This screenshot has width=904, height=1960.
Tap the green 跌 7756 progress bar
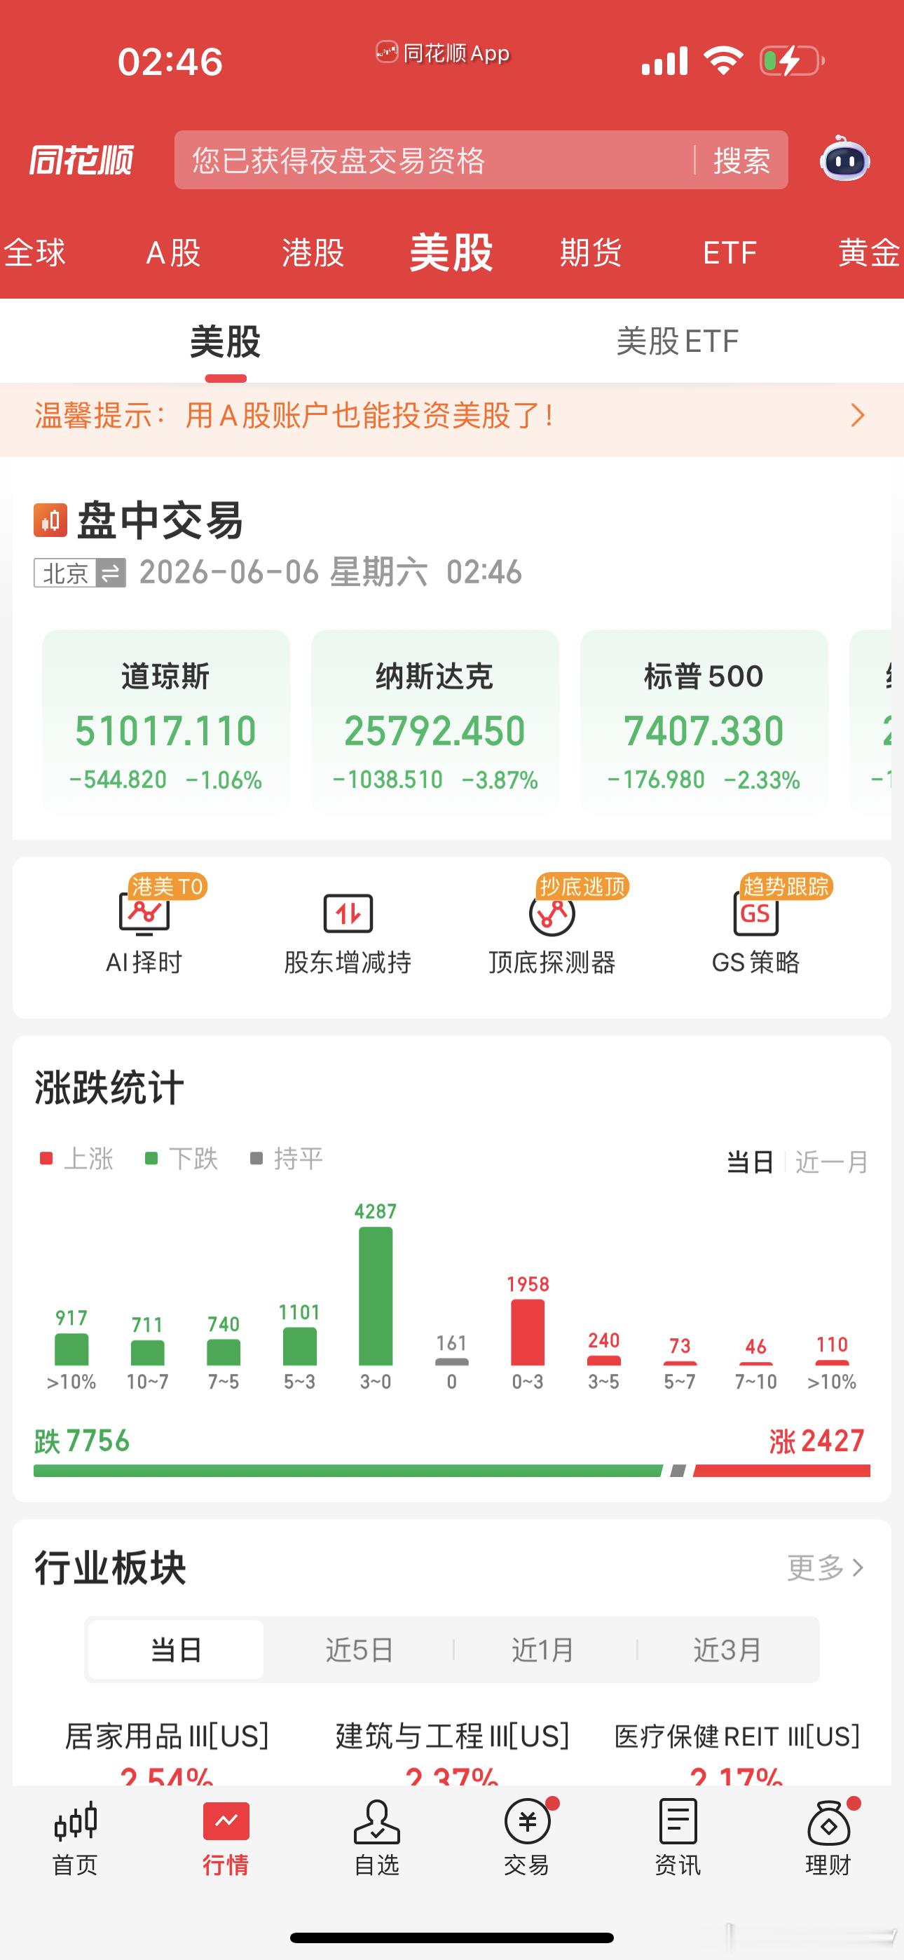[x=348, y=1471]
